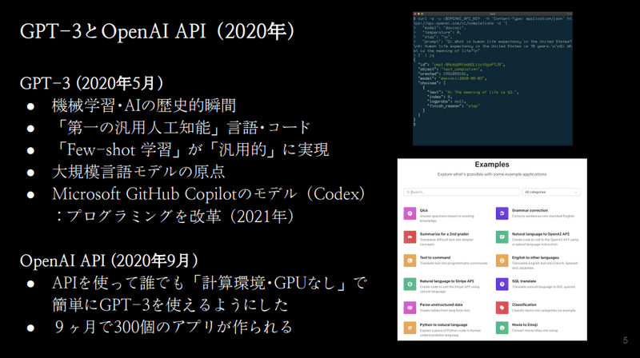Click the bullet '機械学習・AIの歴史的瞬間'

tap(144, 105)
